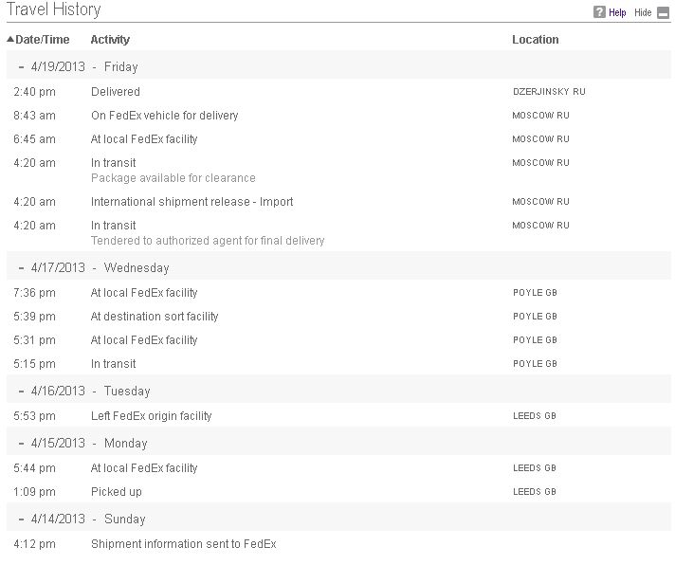Collapse the 4/17/2013 Wednesday group
Image resolution: width=675 pixels, height=565 pixels.
[21, 267]
